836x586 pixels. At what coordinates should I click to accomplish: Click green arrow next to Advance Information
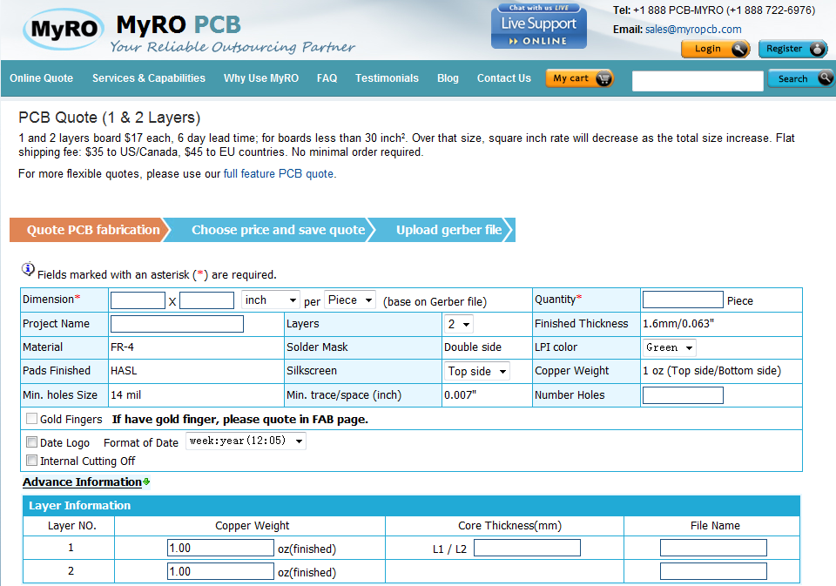point(146,482)
